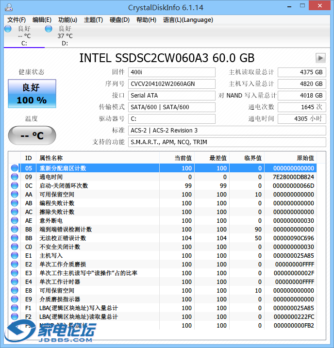
Task: Select the 无法校正错误计数 row
Action: (x=163, y=238)
